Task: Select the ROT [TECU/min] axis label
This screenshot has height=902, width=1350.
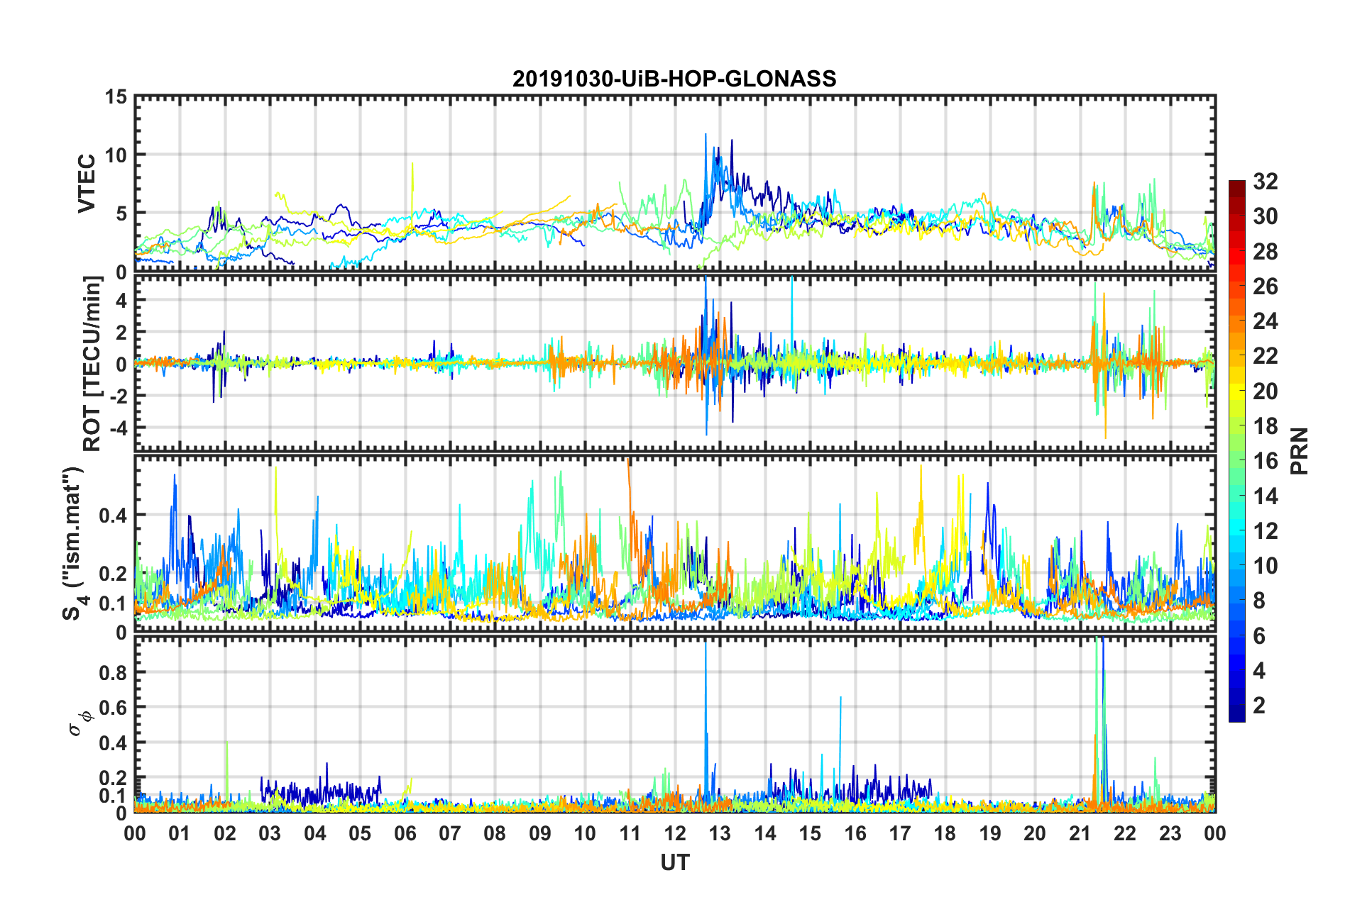Action: click(92, 363)
